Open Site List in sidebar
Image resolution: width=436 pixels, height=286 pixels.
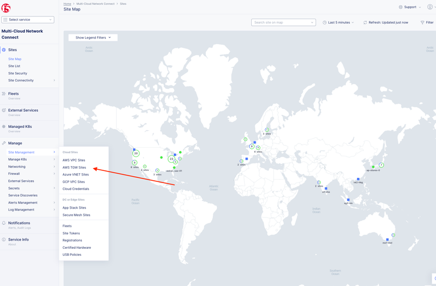point(14,66)
